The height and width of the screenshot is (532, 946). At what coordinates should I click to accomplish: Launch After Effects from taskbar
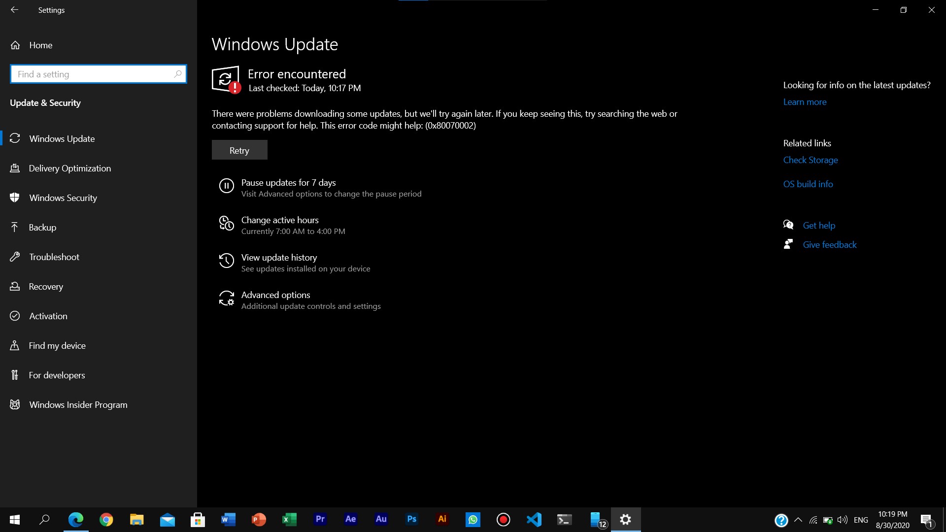tap(351, 519)
